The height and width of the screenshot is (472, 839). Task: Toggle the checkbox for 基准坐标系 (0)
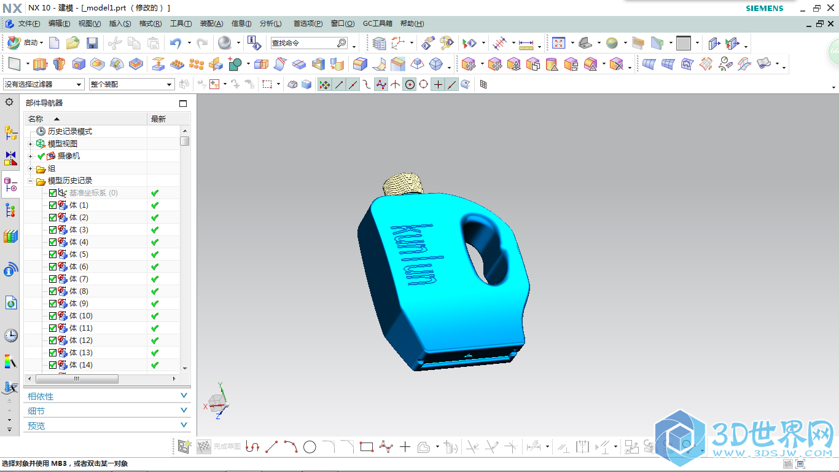[x=52, y=193]
